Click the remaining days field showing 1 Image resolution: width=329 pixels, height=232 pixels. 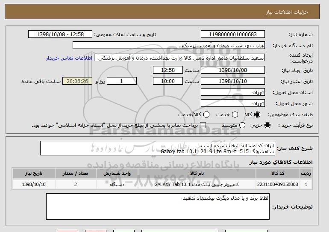coord(122,81)
